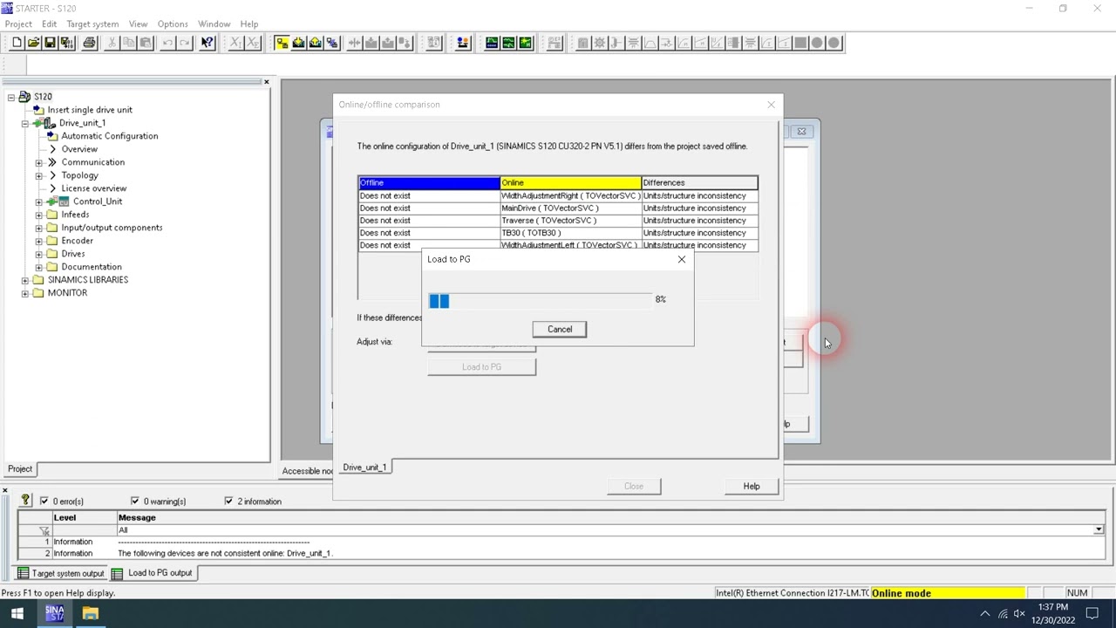Click Help in Online/offline comparison dialog

click(752, 486)
